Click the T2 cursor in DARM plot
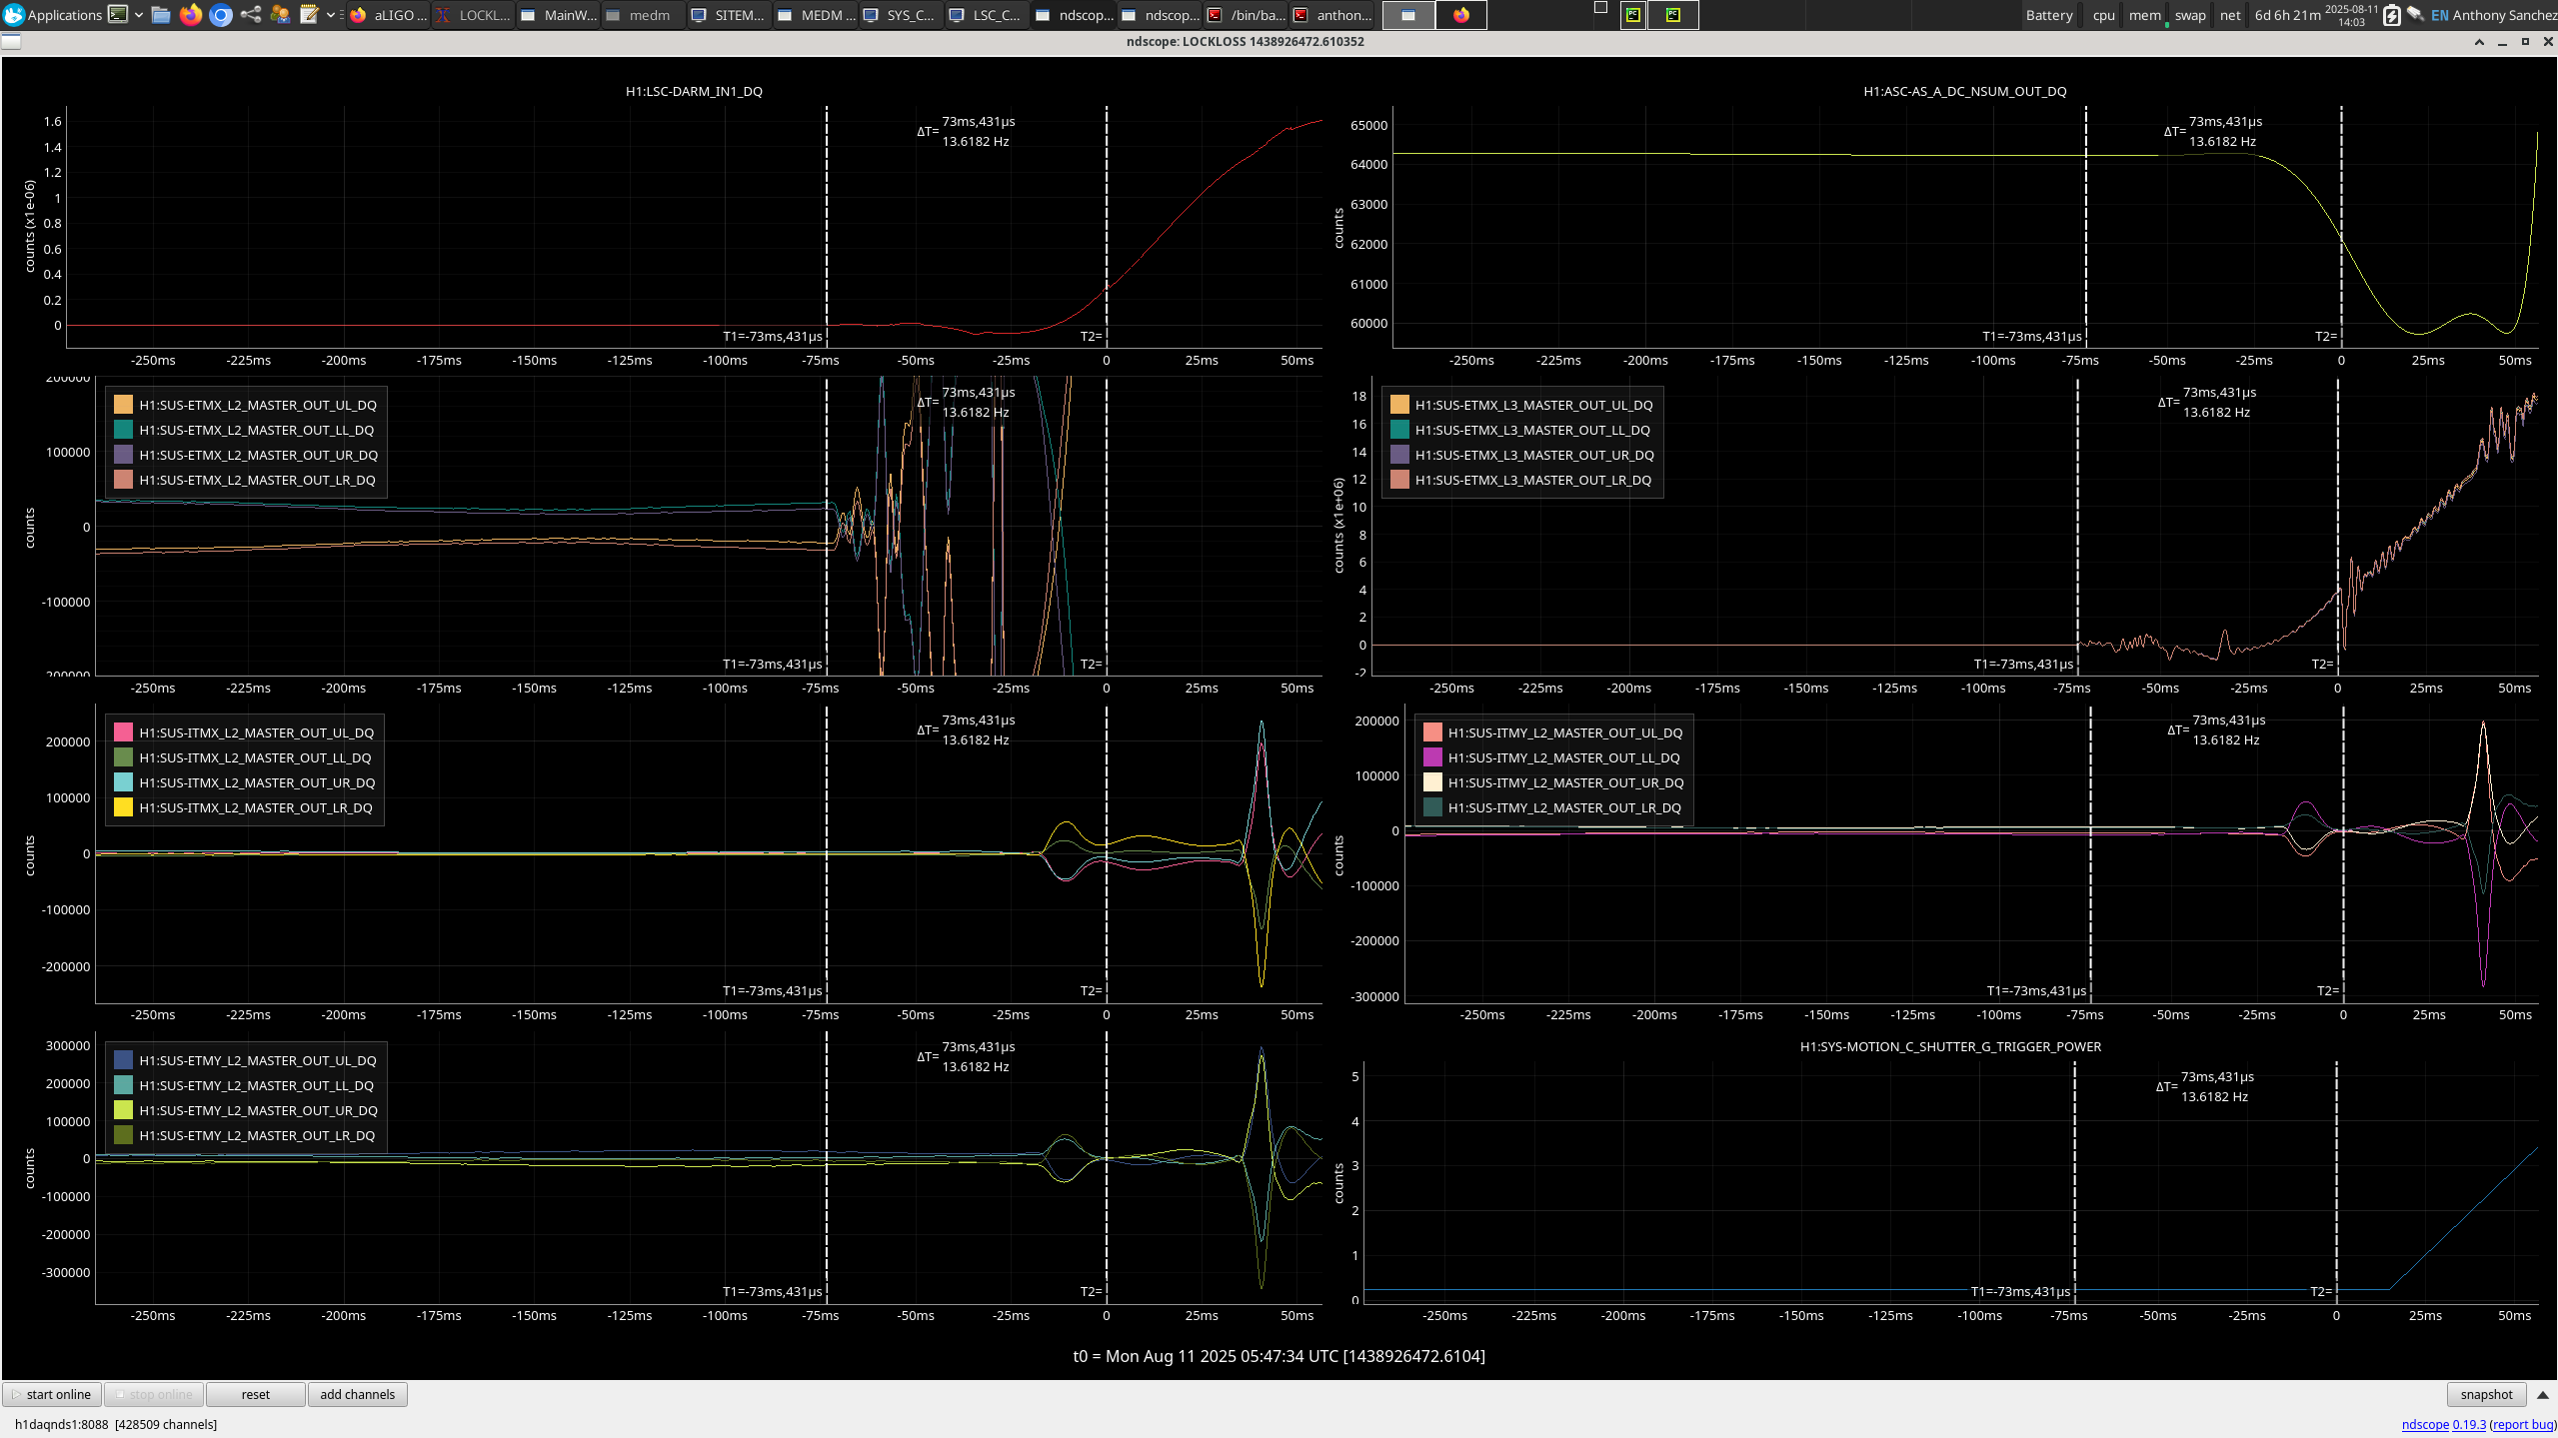The image size is (2558, 1438). [x=1107, y=227]
